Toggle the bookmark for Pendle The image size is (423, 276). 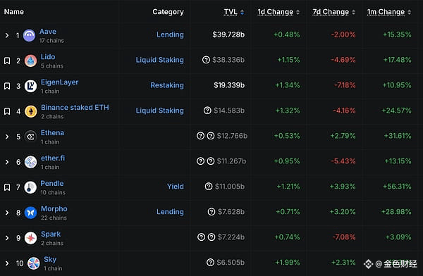[x=7, y=187]
